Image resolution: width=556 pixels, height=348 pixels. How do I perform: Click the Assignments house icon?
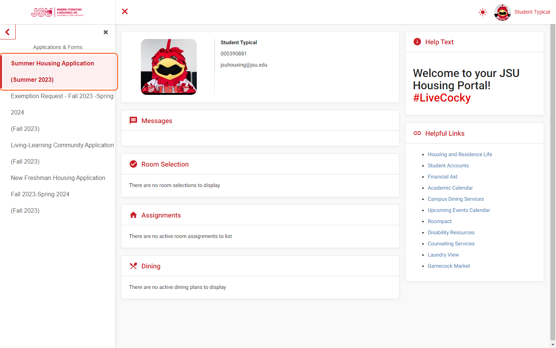point(133,215)
